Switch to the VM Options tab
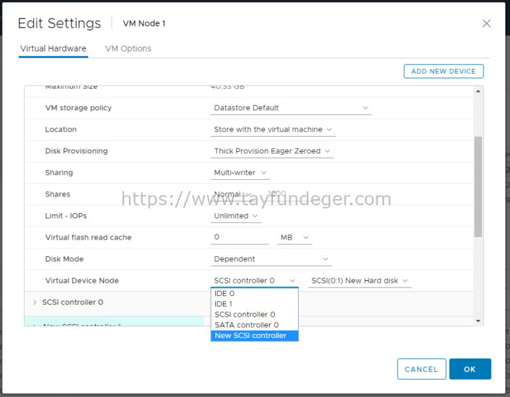Image resolution: width=510 pixels, height=397 pixels. point(128,48)
